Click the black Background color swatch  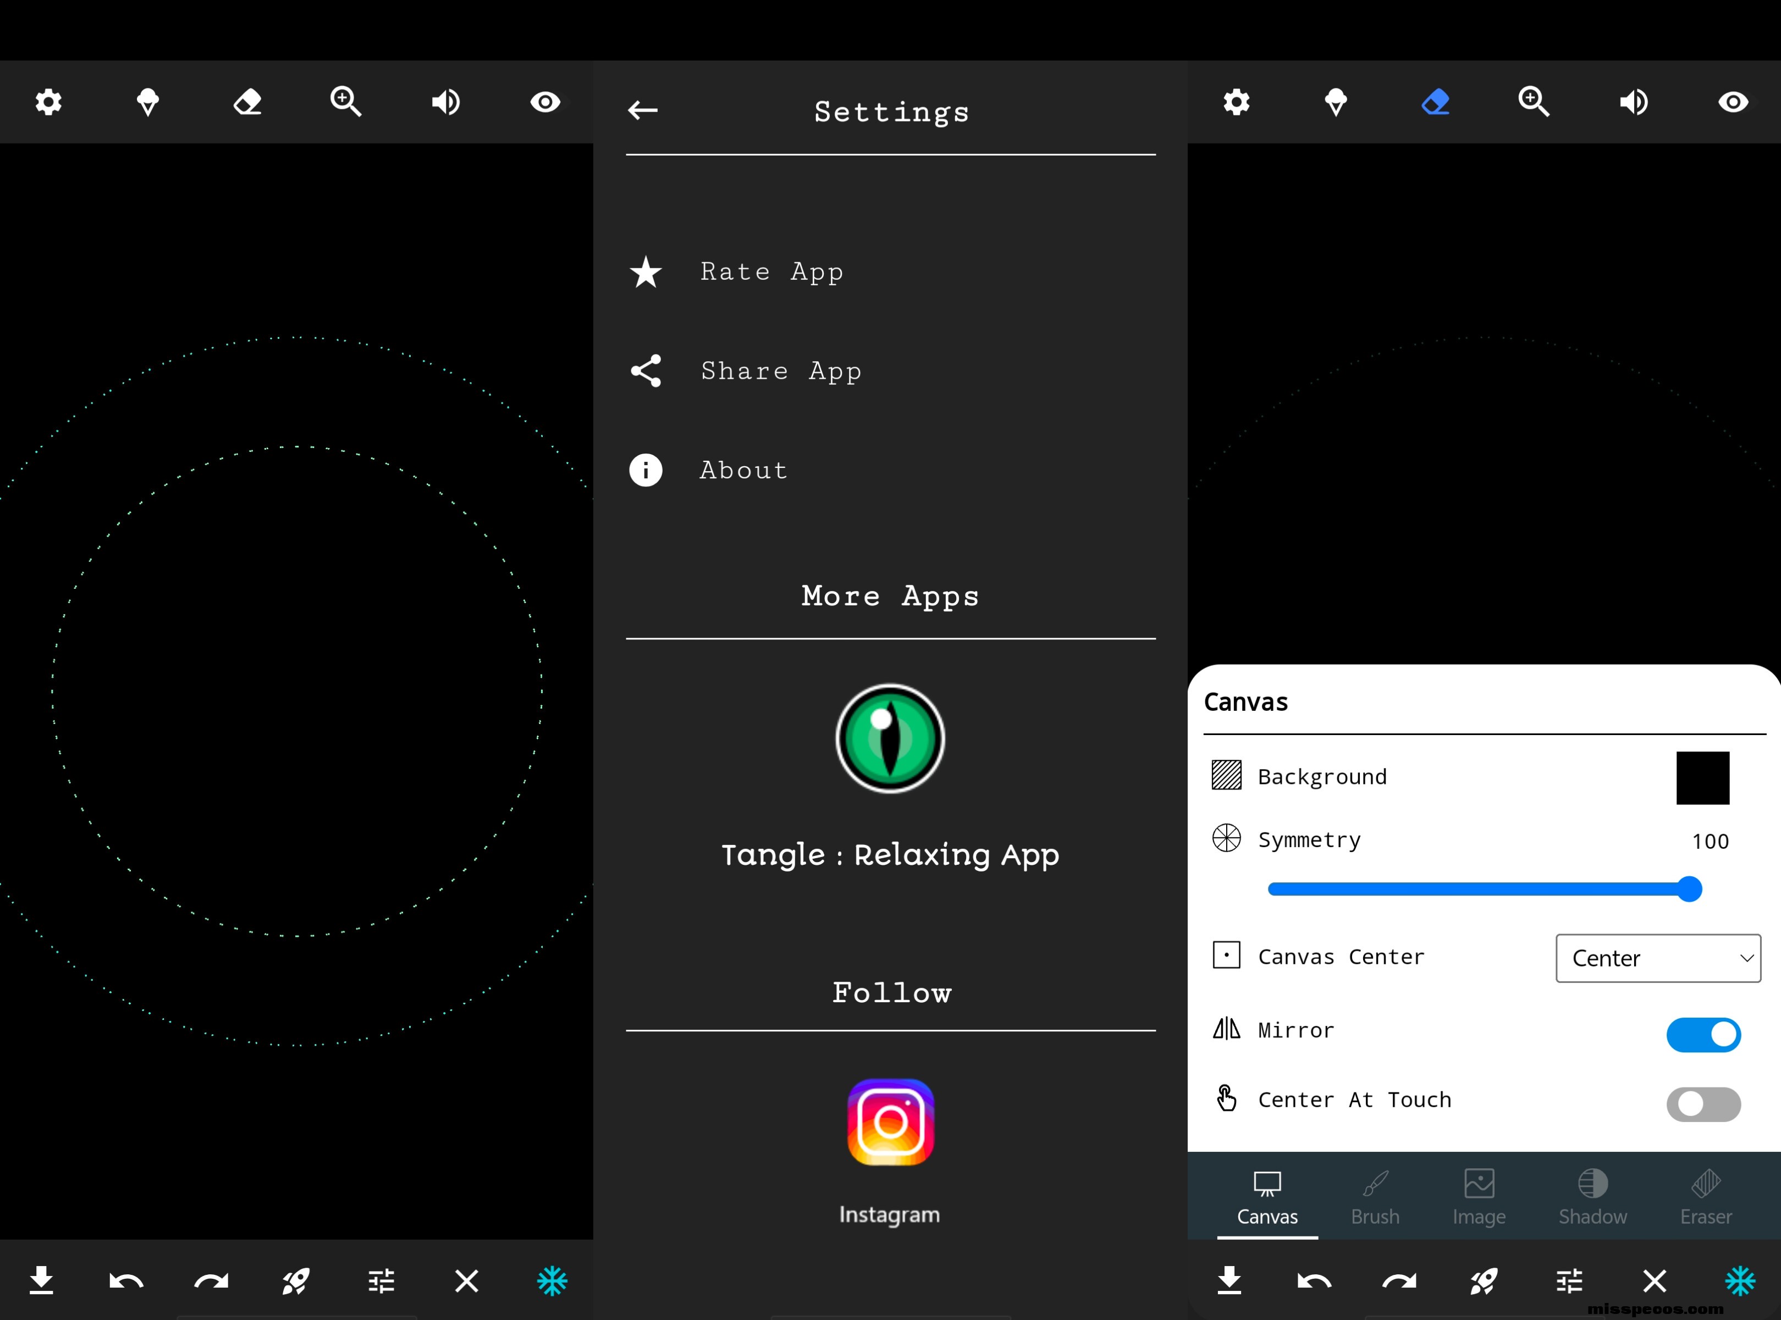pos(1703,777)
